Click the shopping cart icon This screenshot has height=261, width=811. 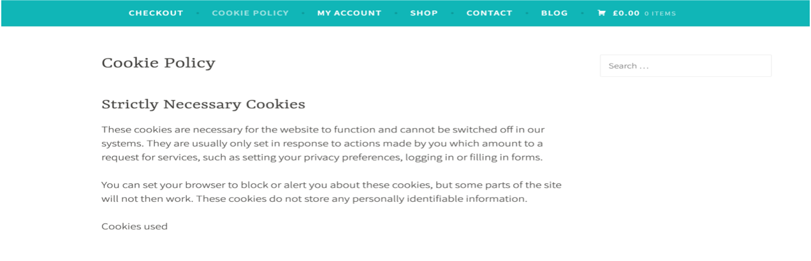[601, 13]
